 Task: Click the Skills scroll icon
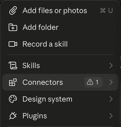coord(13,65)
